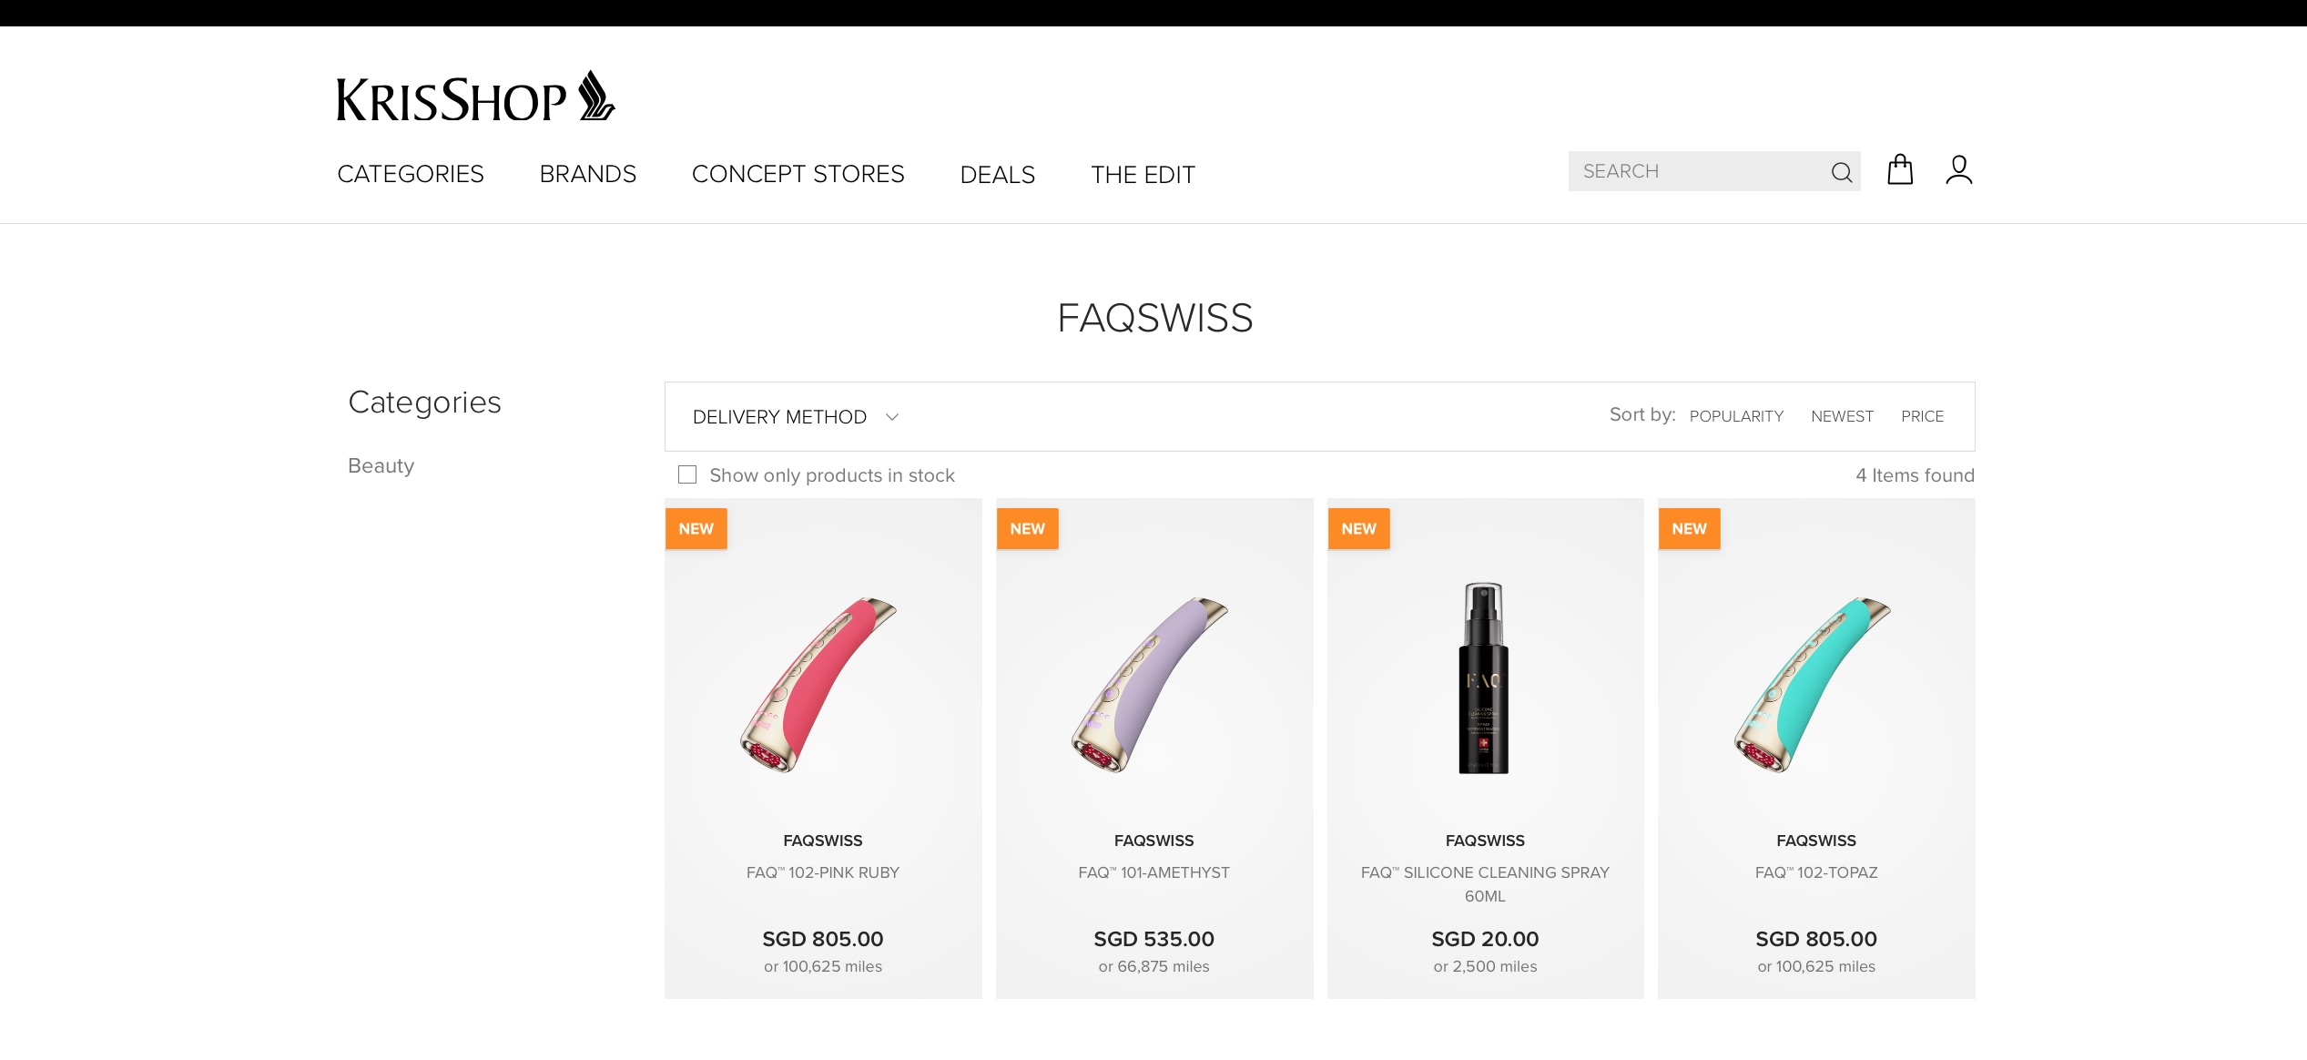Open the shopping bag cart
Viewport: 2307px width, 1060px height.
(x=1900, y=170)
